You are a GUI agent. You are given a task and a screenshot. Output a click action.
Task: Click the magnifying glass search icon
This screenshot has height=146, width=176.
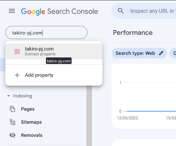121,11
